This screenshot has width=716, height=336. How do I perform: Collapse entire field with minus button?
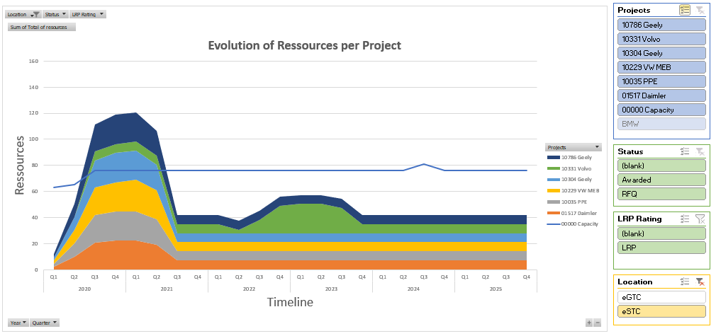598,323
